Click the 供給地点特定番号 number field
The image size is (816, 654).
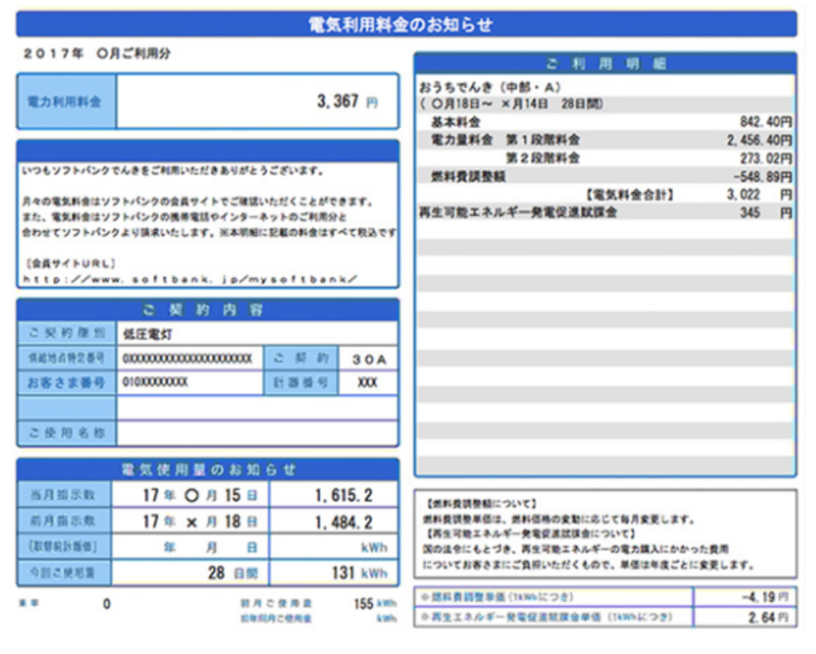point(189,359)
